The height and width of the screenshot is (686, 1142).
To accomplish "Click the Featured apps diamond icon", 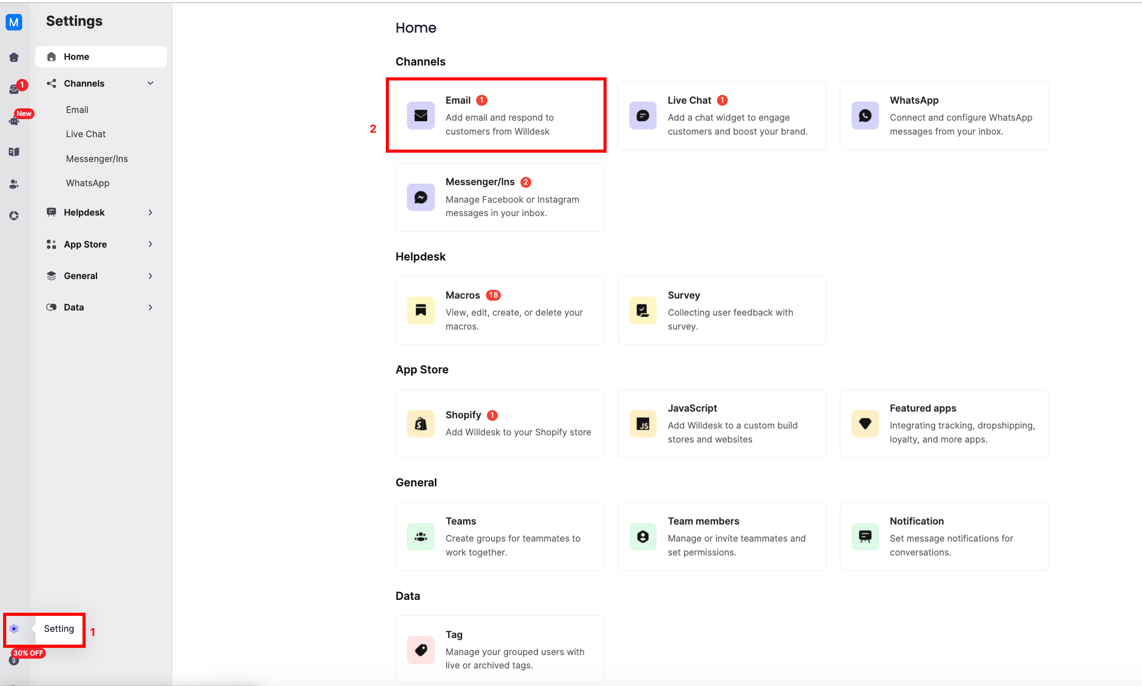I will coord(865,423).
